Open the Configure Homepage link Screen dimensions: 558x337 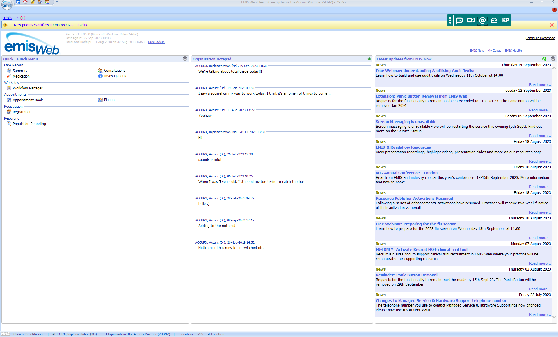(540, 38)
